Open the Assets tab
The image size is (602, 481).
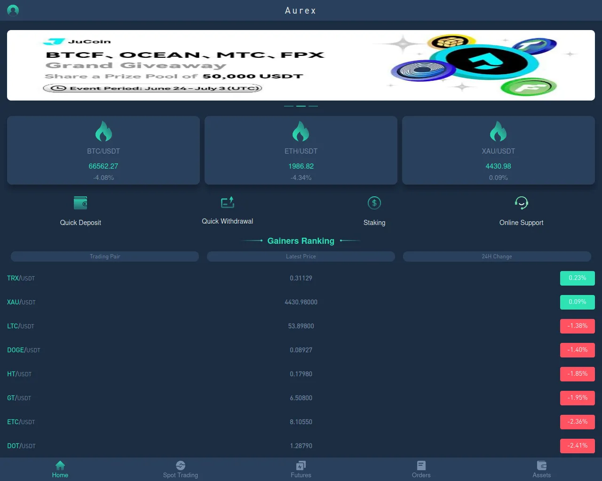(542, 469)
